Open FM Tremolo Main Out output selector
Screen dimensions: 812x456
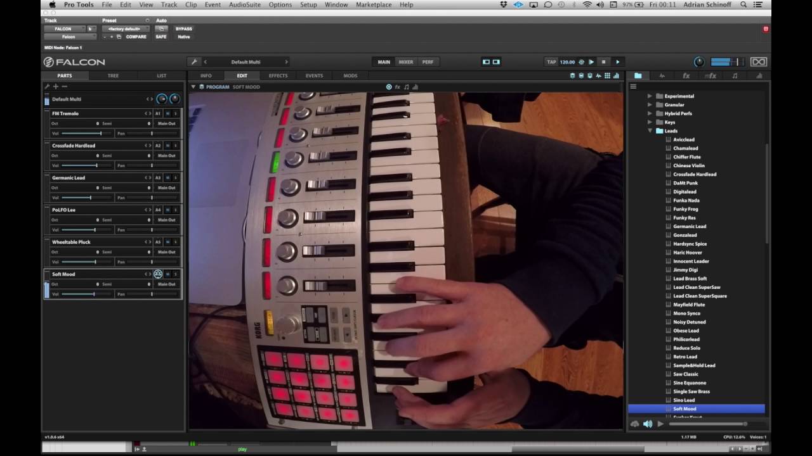coord(167,123)
